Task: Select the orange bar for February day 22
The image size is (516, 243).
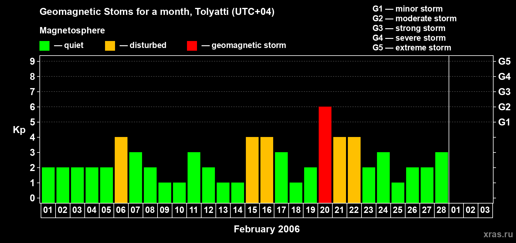Action: point(354,170)
